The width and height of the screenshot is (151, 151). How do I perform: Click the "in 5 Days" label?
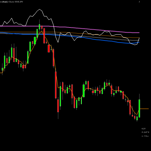coord(145,136)
